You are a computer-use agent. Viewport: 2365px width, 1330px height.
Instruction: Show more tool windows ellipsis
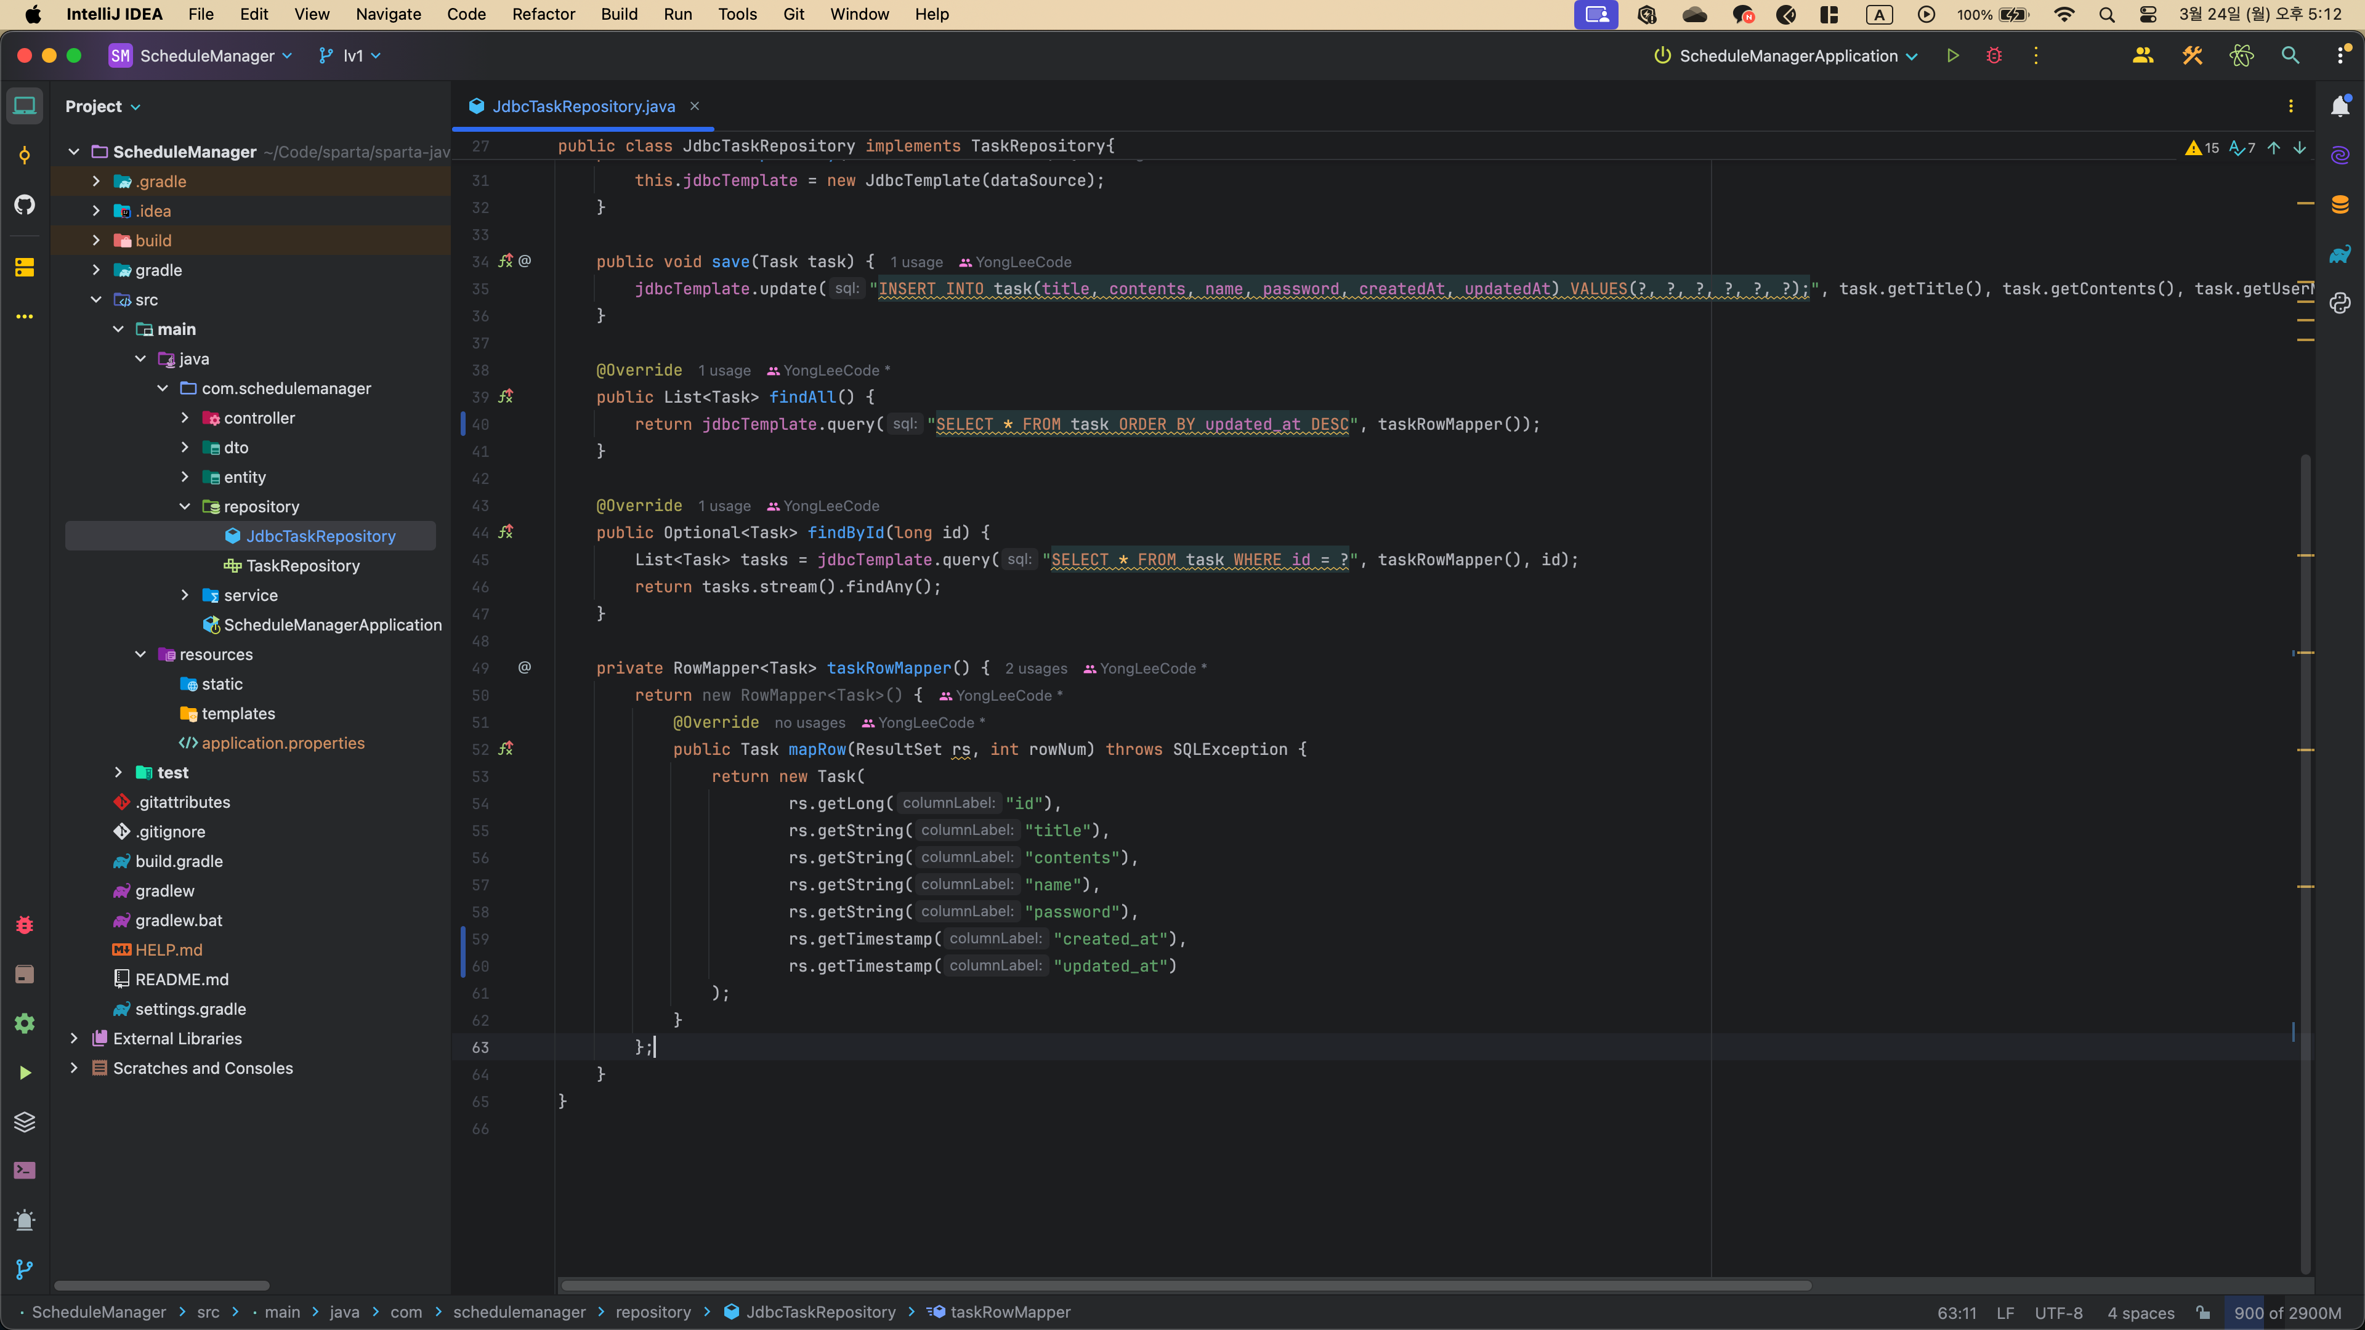tap(25, 316)
